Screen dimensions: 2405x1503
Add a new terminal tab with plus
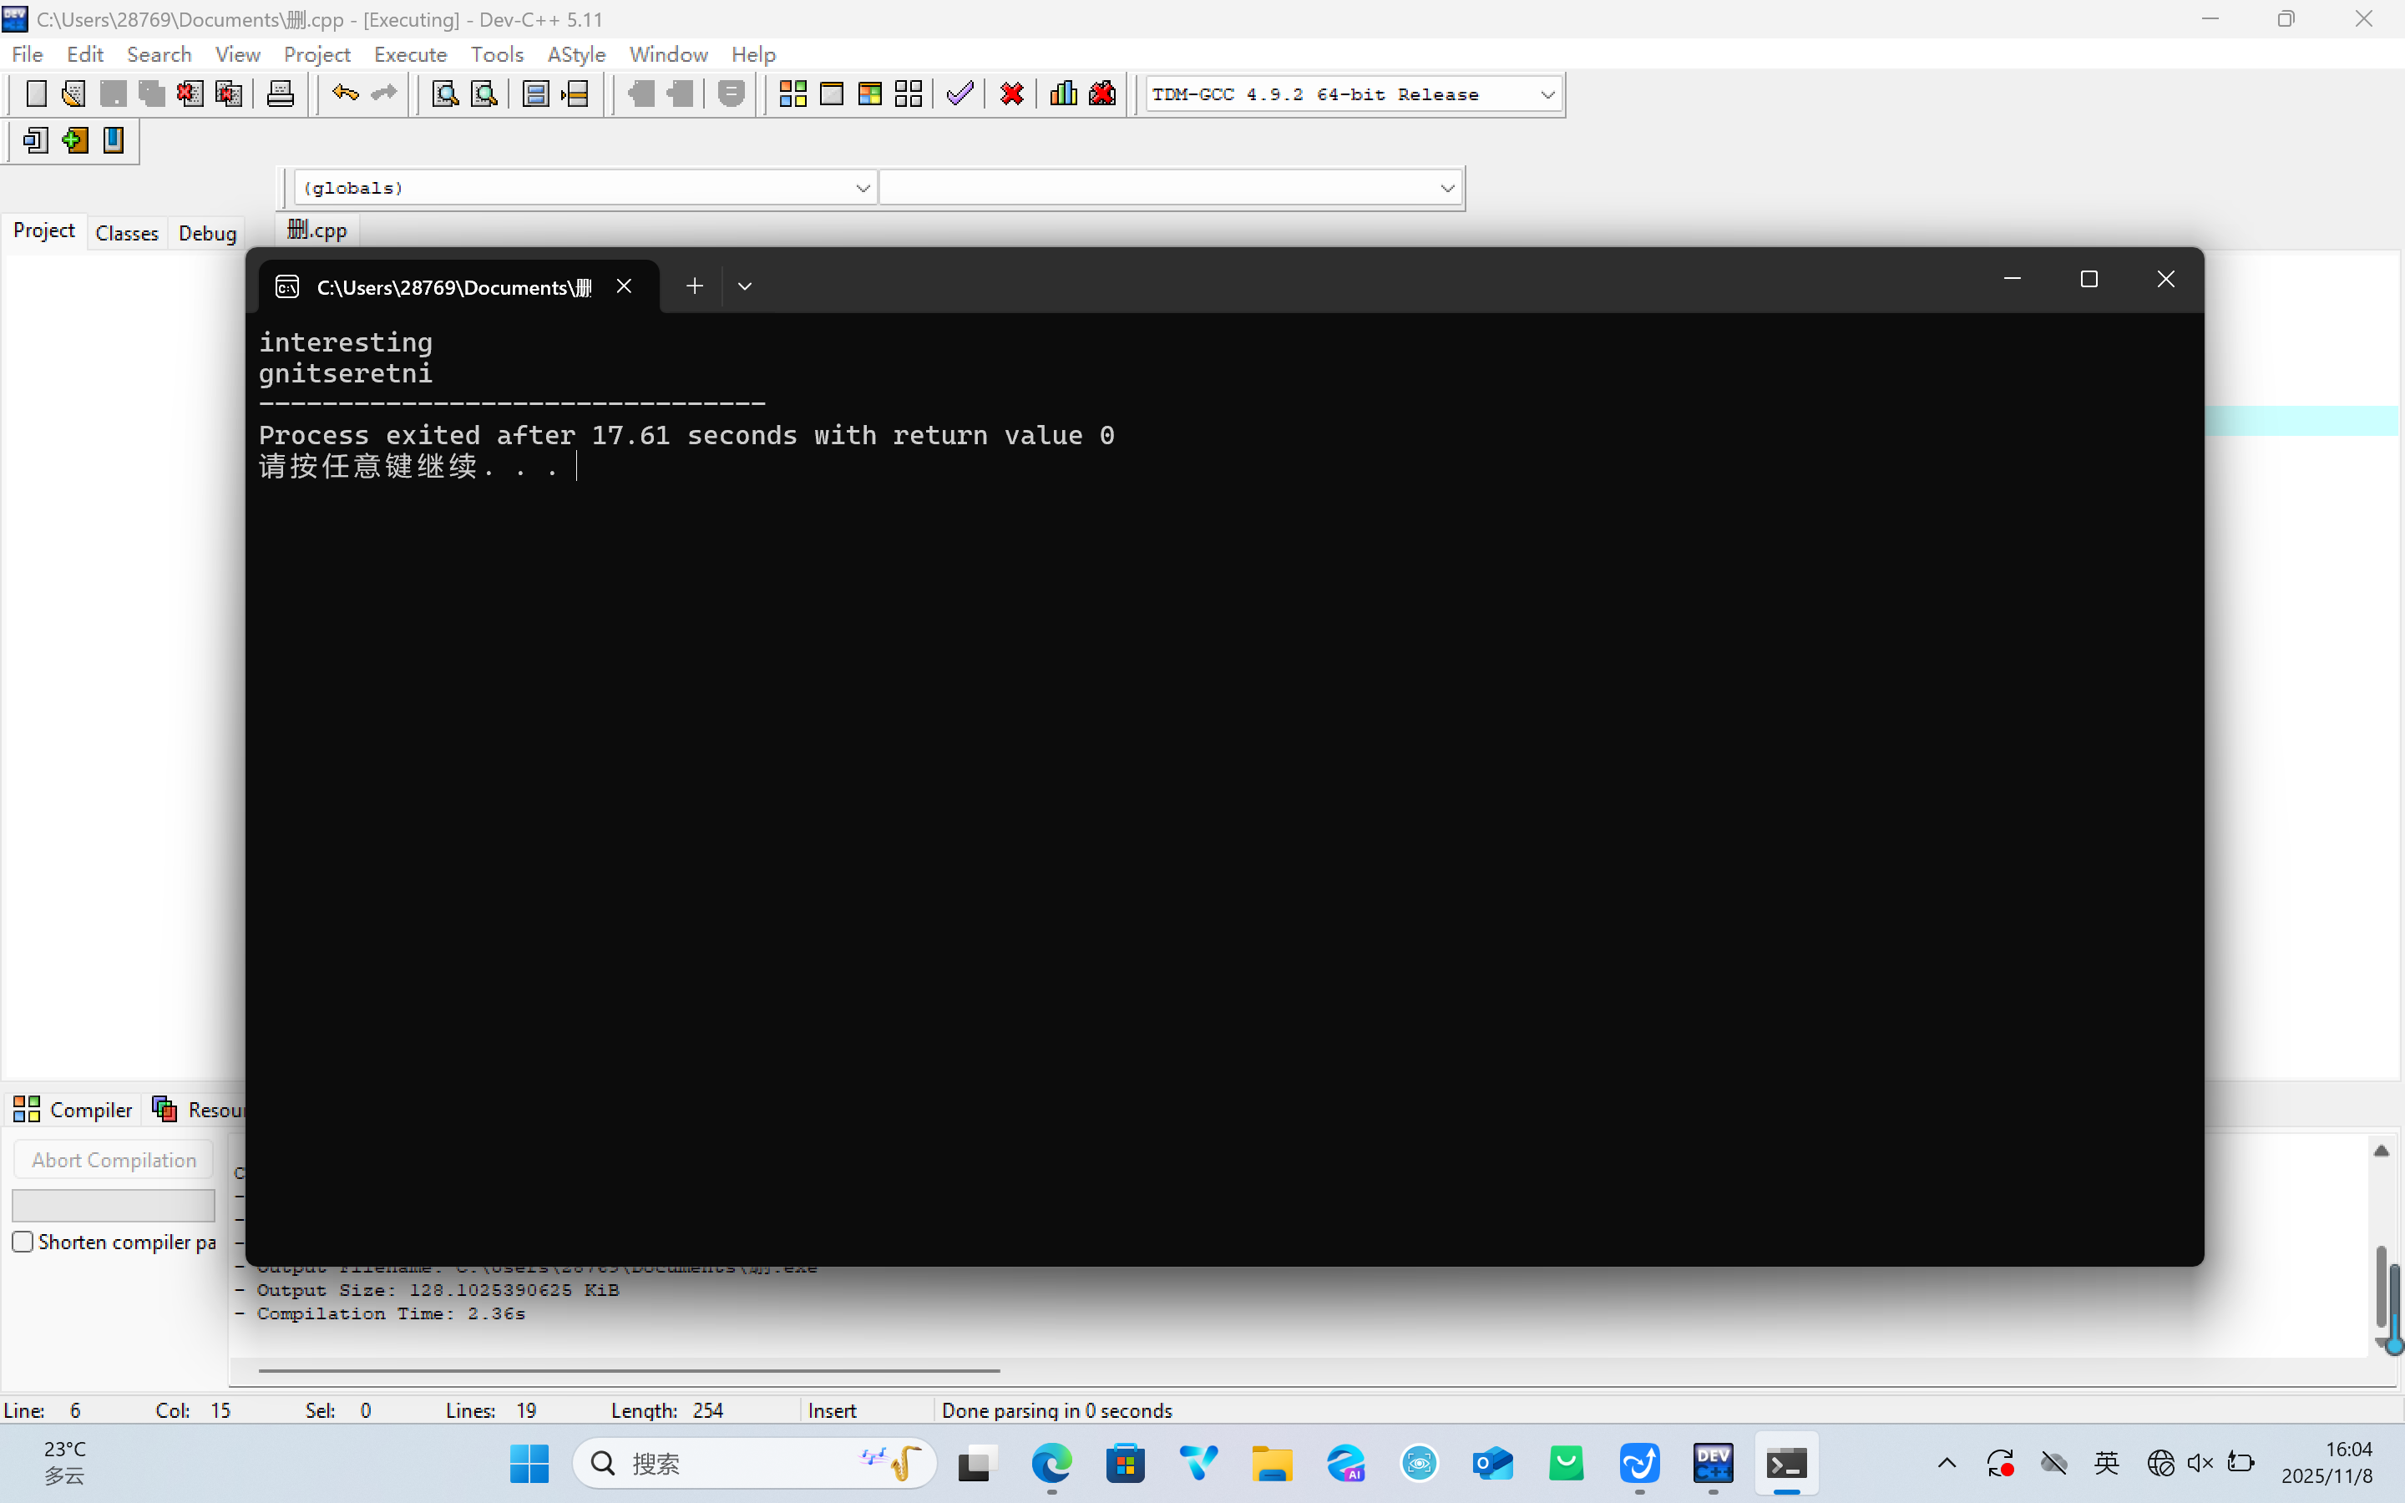(695, 286)
